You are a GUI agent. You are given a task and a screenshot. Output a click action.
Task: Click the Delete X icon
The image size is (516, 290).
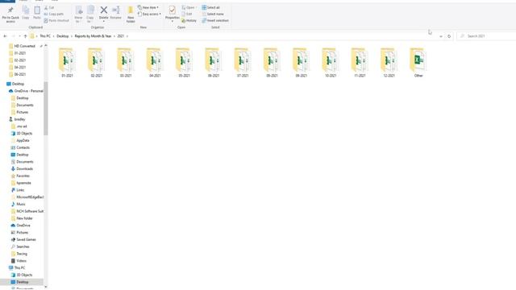tap(104, 10)
